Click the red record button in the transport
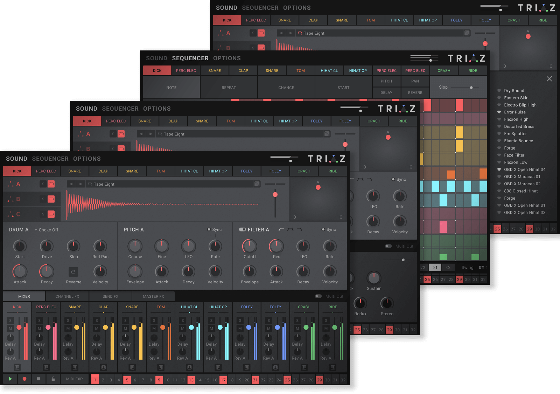Screen dimensions: 560x394 click(24, 379)
